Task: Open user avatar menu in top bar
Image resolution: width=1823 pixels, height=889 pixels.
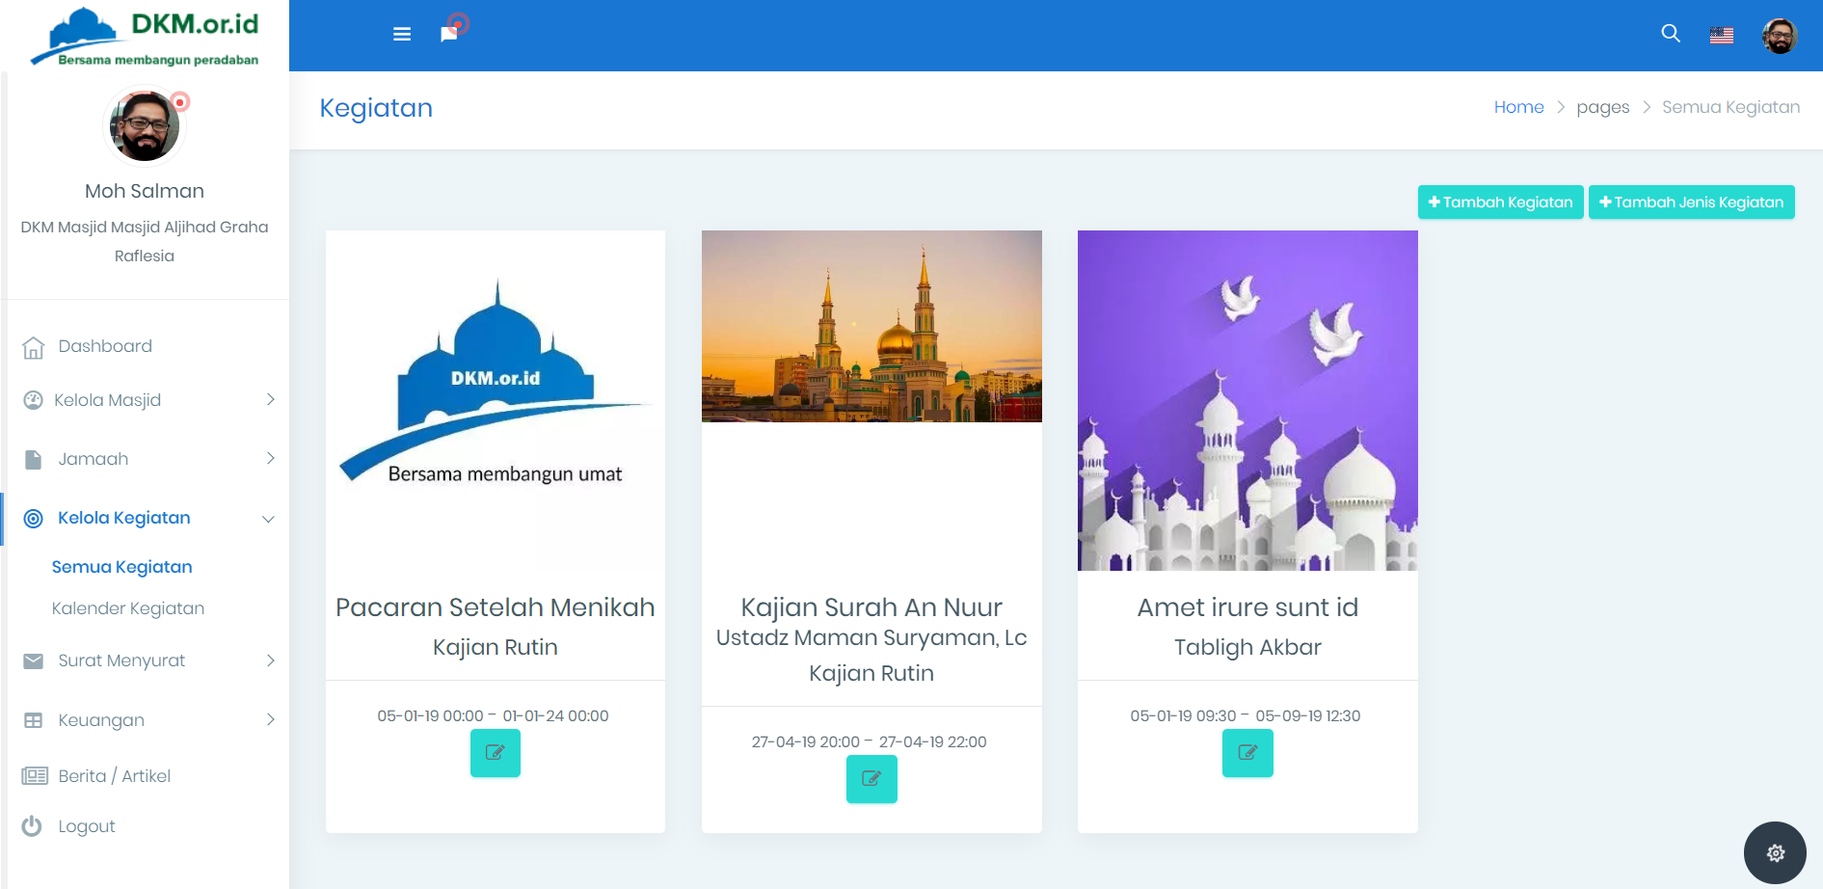Action: 1779,37
